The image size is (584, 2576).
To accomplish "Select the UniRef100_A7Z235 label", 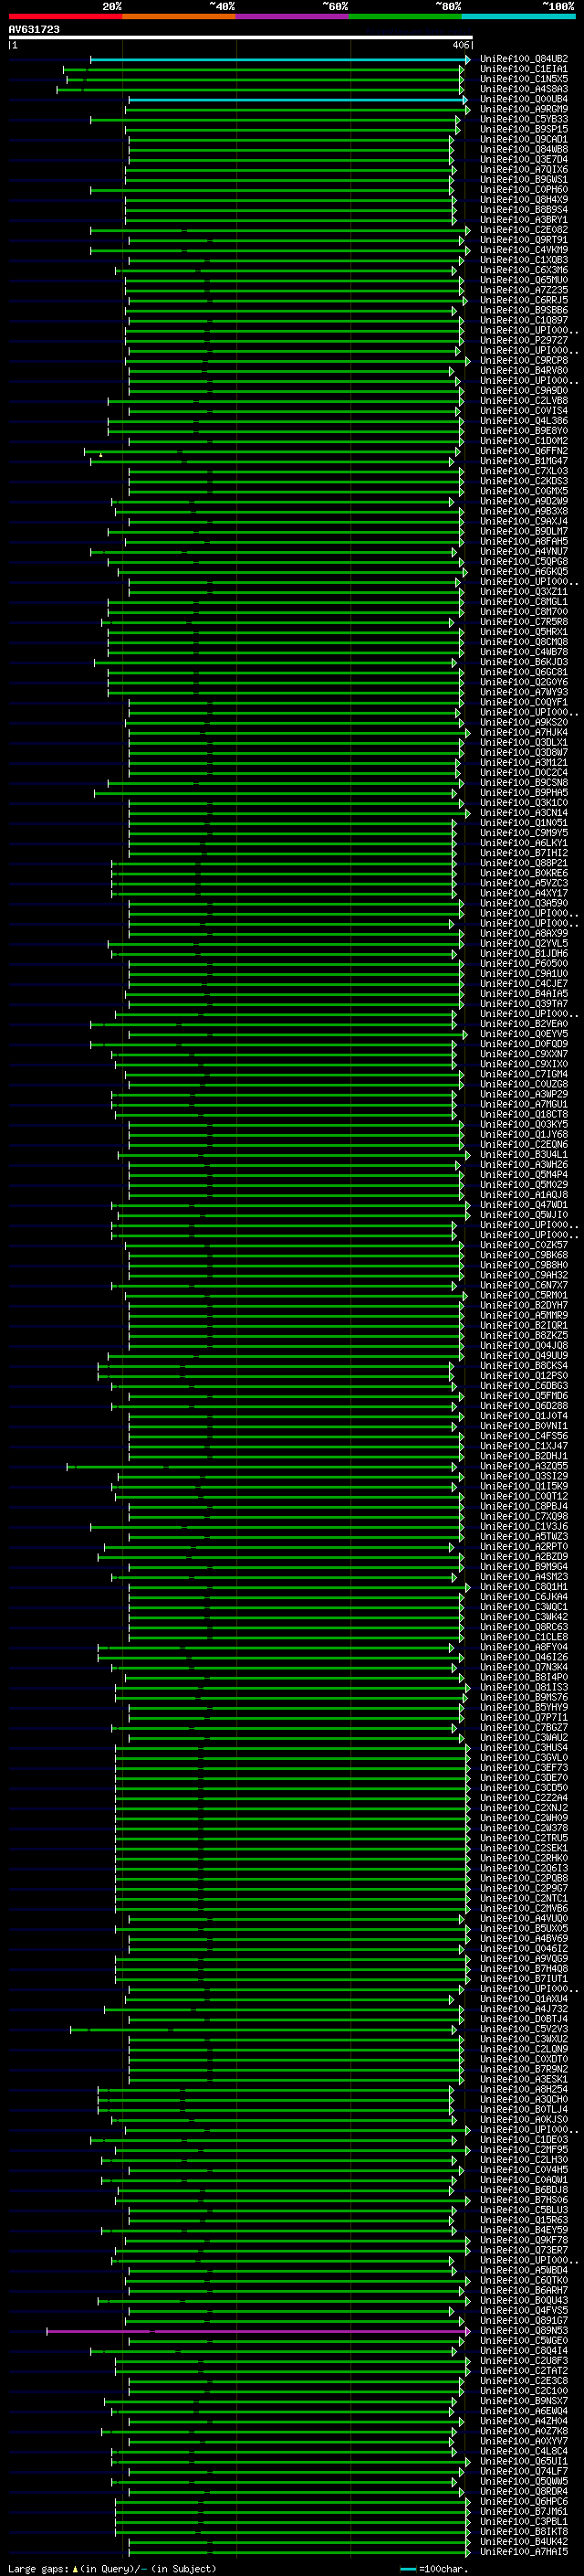I will click(x=524, y=290).
